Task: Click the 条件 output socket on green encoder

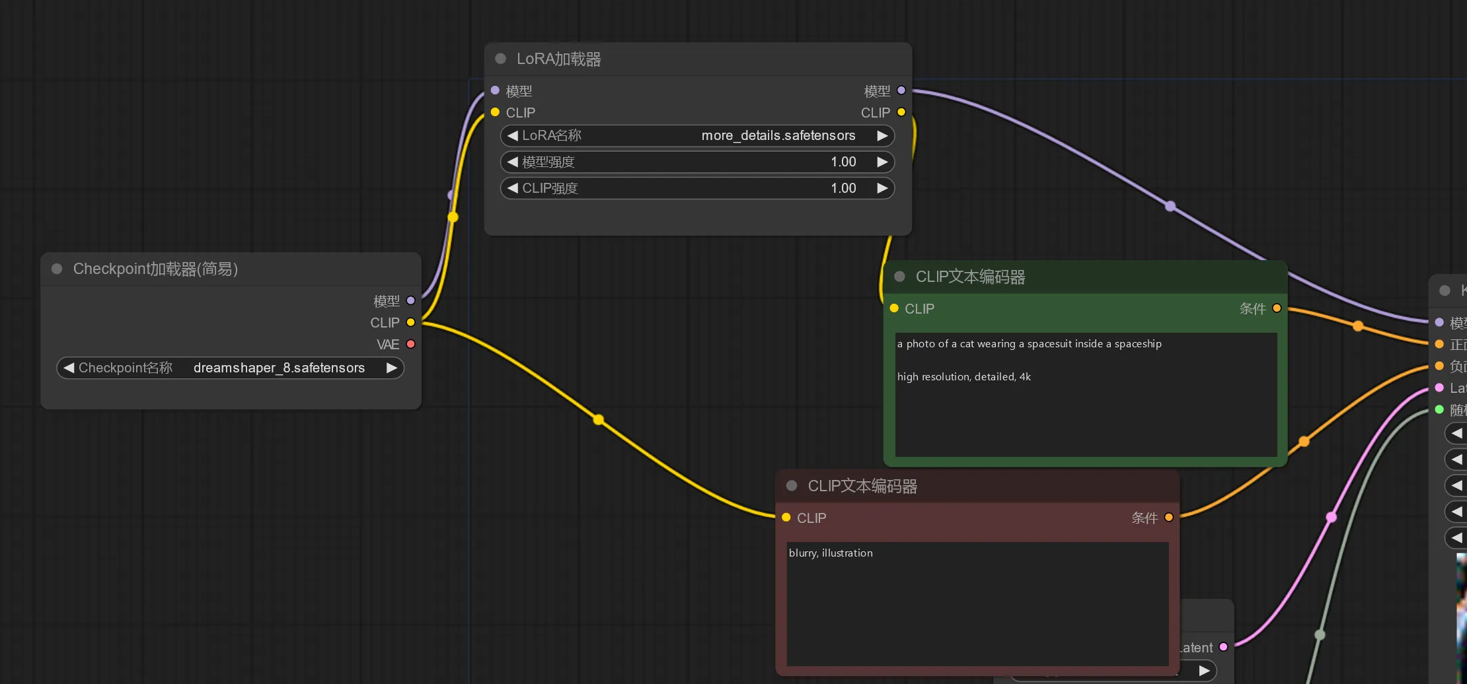Action: click(1277, 308)
